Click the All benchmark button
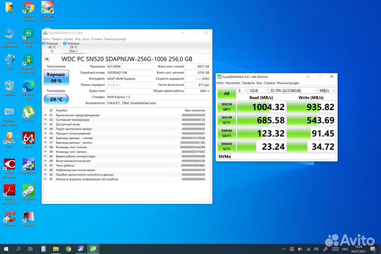This screenshot has height=254, width=381. (x=226, y=93)
